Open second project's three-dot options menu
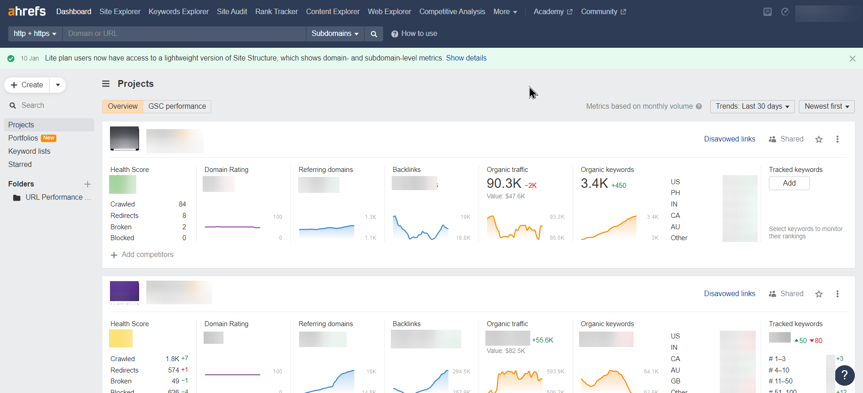The image size is (863, 393). click(x=837, y=294)
